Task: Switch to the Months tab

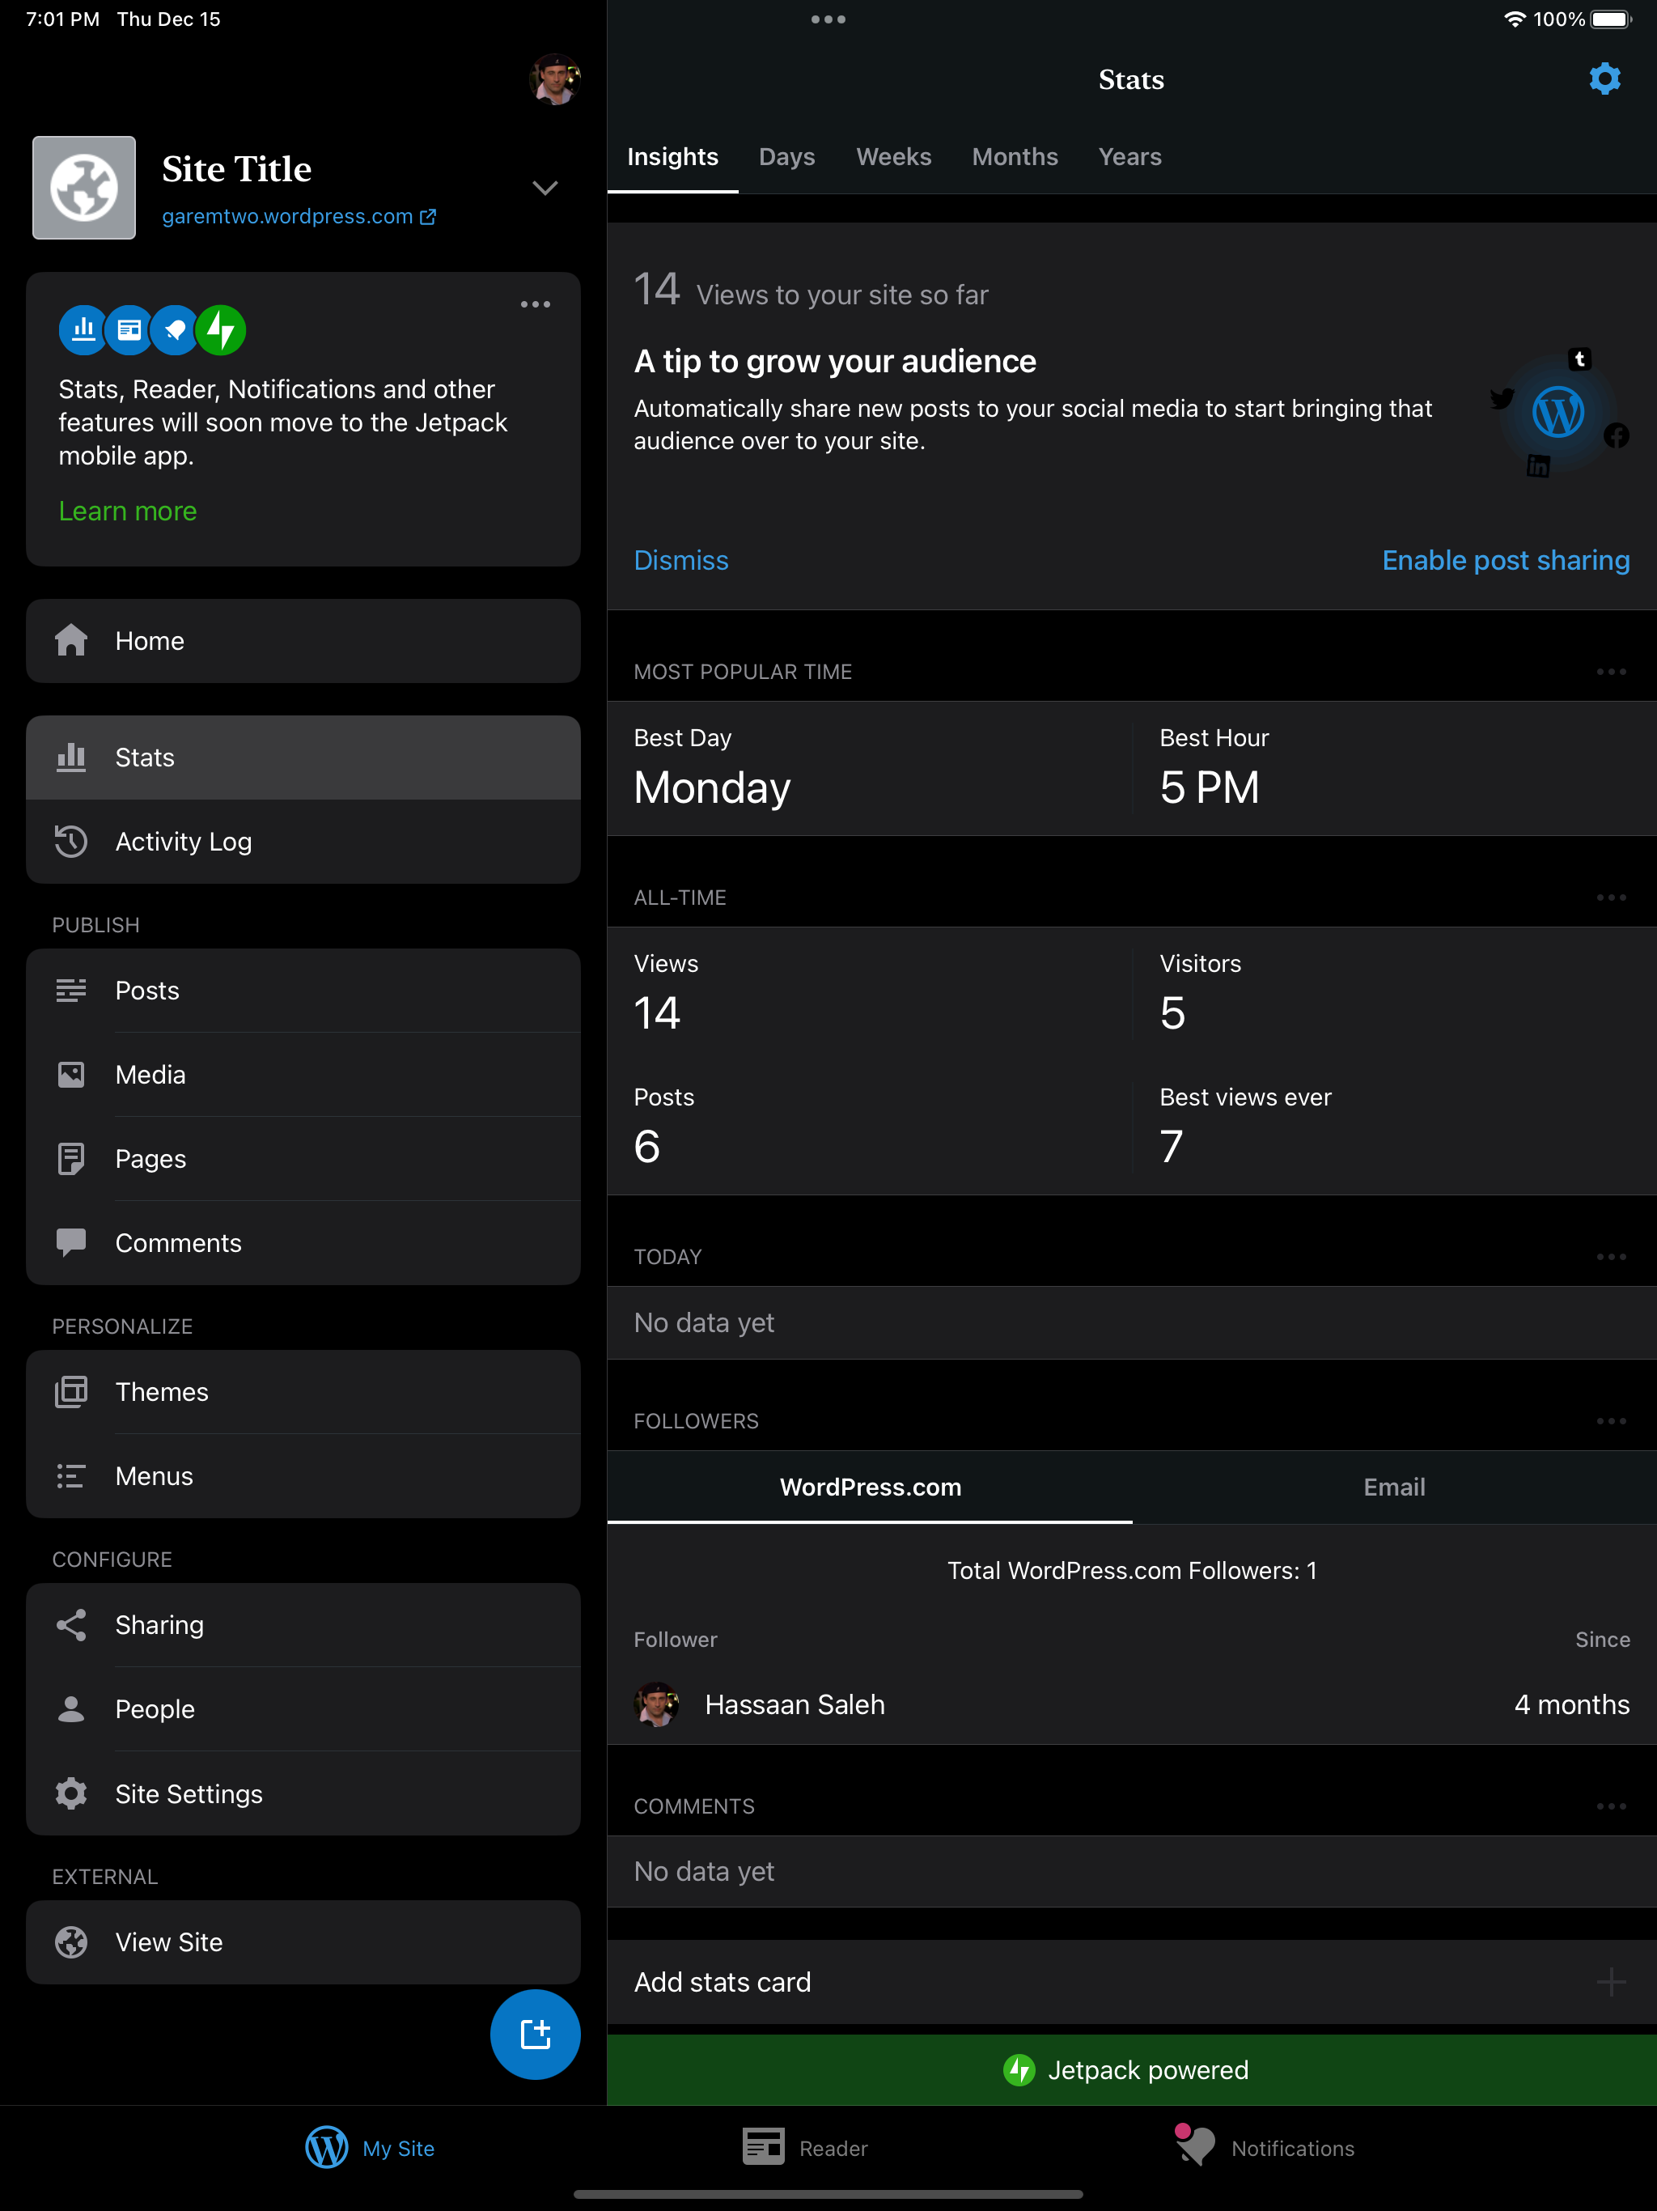Action: click(x=1014, y=157)
